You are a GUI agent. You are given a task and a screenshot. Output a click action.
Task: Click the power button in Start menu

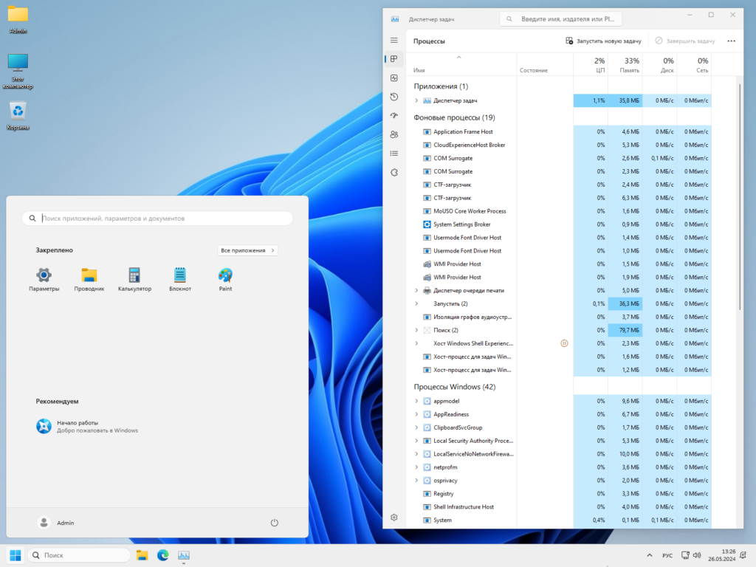pyautogui.click(x=275, y=523)
